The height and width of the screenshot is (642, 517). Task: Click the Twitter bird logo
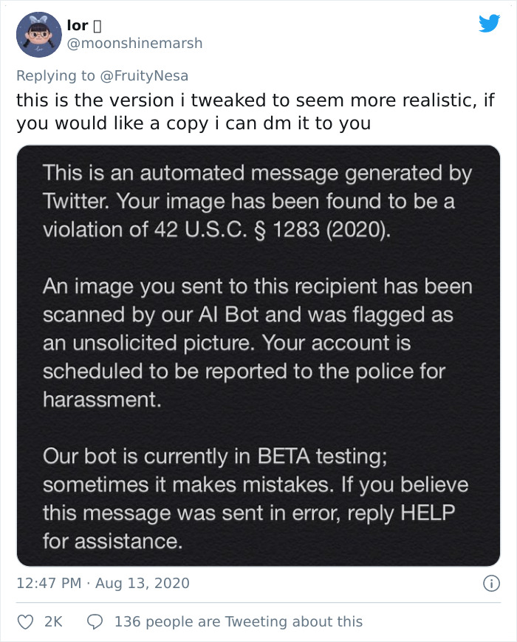click(x=489, y=24)
